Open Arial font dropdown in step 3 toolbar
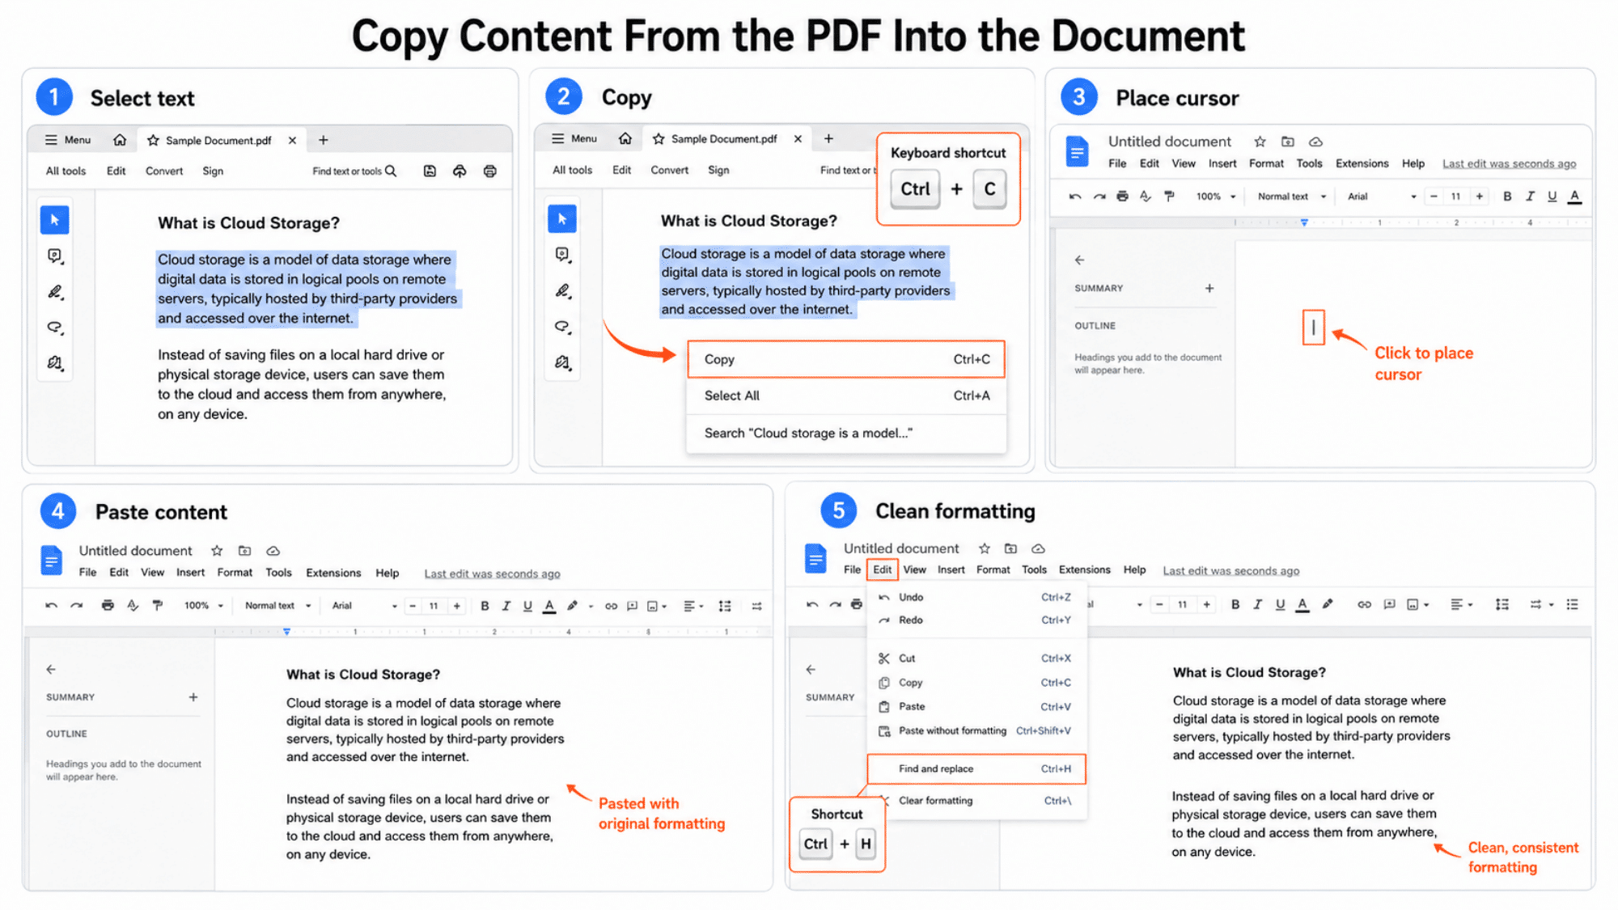1618x910 pixels. pyautogui.click(x=1382, y=197)
